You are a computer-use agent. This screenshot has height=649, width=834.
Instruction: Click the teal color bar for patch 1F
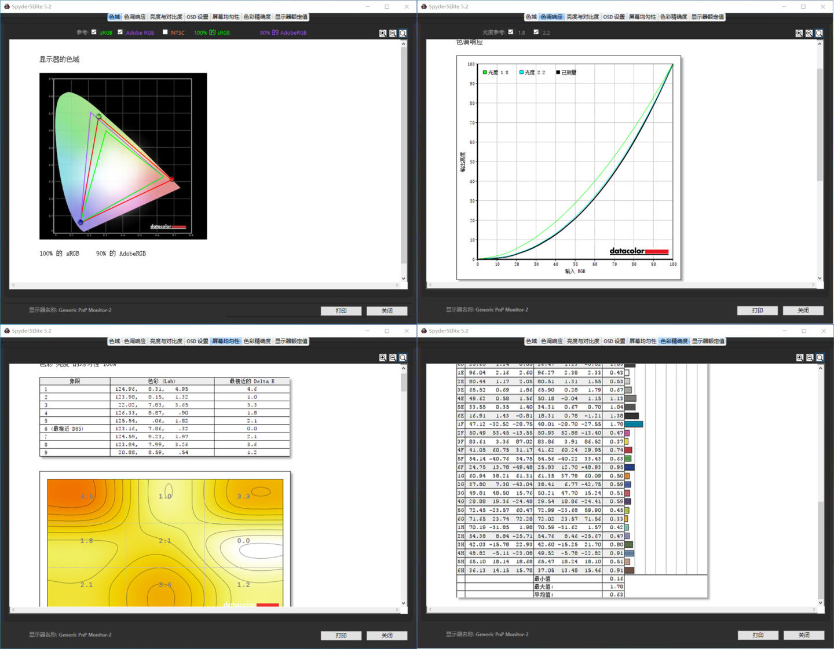coord(634,424)
